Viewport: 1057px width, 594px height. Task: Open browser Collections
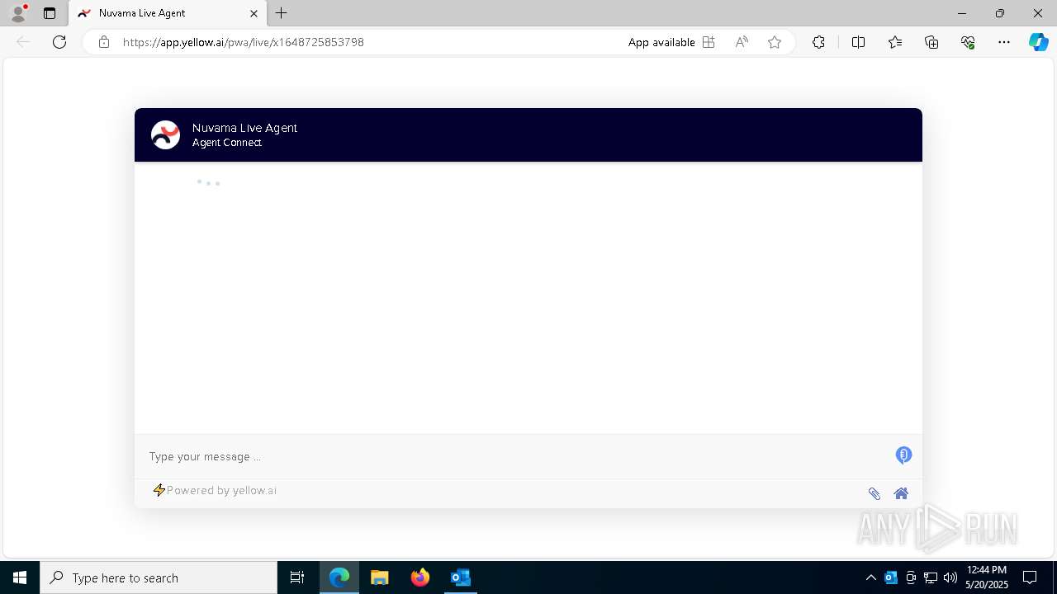931,42
